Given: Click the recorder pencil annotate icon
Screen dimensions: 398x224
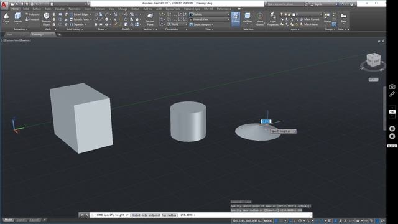Looking at the screenshot, I should (x=392, y=94).
